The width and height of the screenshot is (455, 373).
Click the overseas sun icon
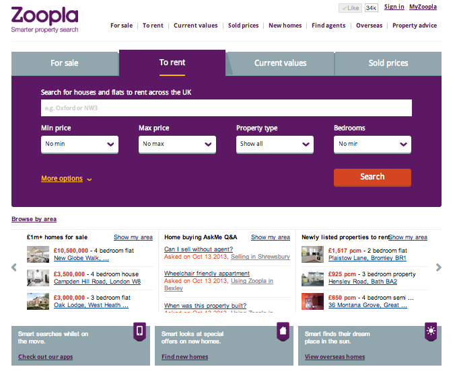pyautogui.click(x=431, y=331)
